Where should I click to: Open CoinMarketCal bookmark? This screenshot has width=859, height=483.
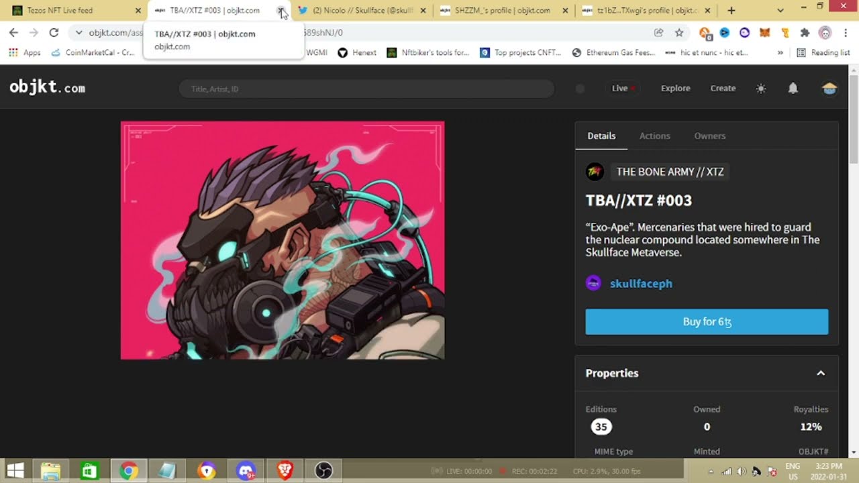(x=93, y=52)
